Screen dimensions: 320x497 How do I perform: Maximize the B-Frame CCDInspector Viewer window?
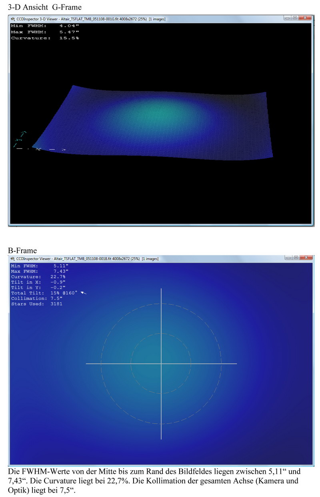pyautogui.click(x=295, y=258)
